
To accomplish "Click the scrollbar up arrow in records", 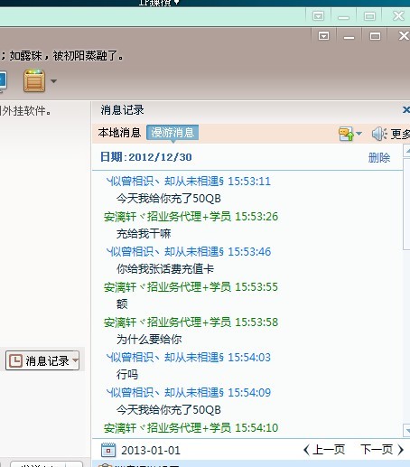I will tap(406, 150).
